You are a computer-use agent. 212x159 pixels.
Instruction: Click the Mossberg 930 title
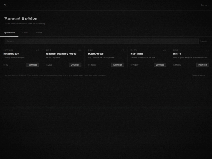pos(11,54)
